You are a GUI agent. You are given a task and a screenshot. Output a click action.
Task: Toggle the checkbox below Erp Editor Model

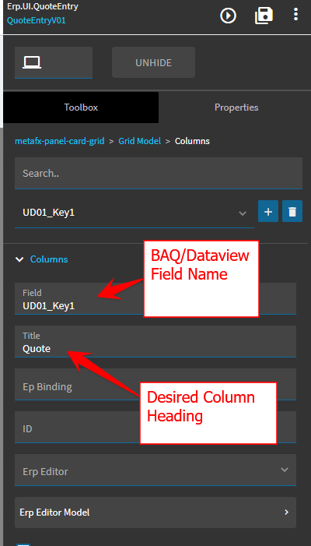pos(23,544)
